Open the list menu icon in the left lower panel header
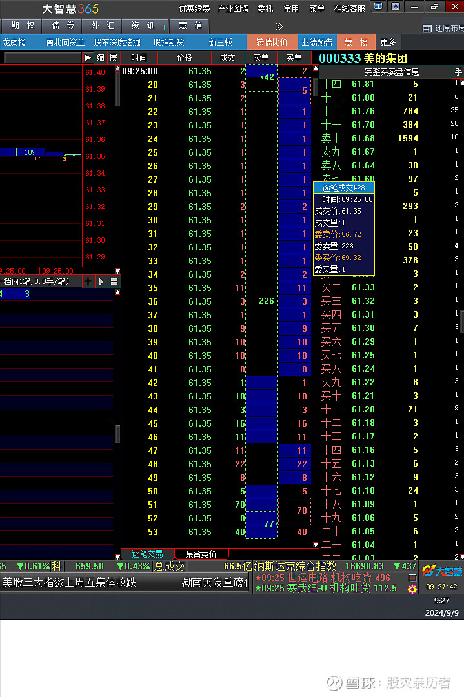This screenshot has width=464, height=697. [x=114, y=281]
